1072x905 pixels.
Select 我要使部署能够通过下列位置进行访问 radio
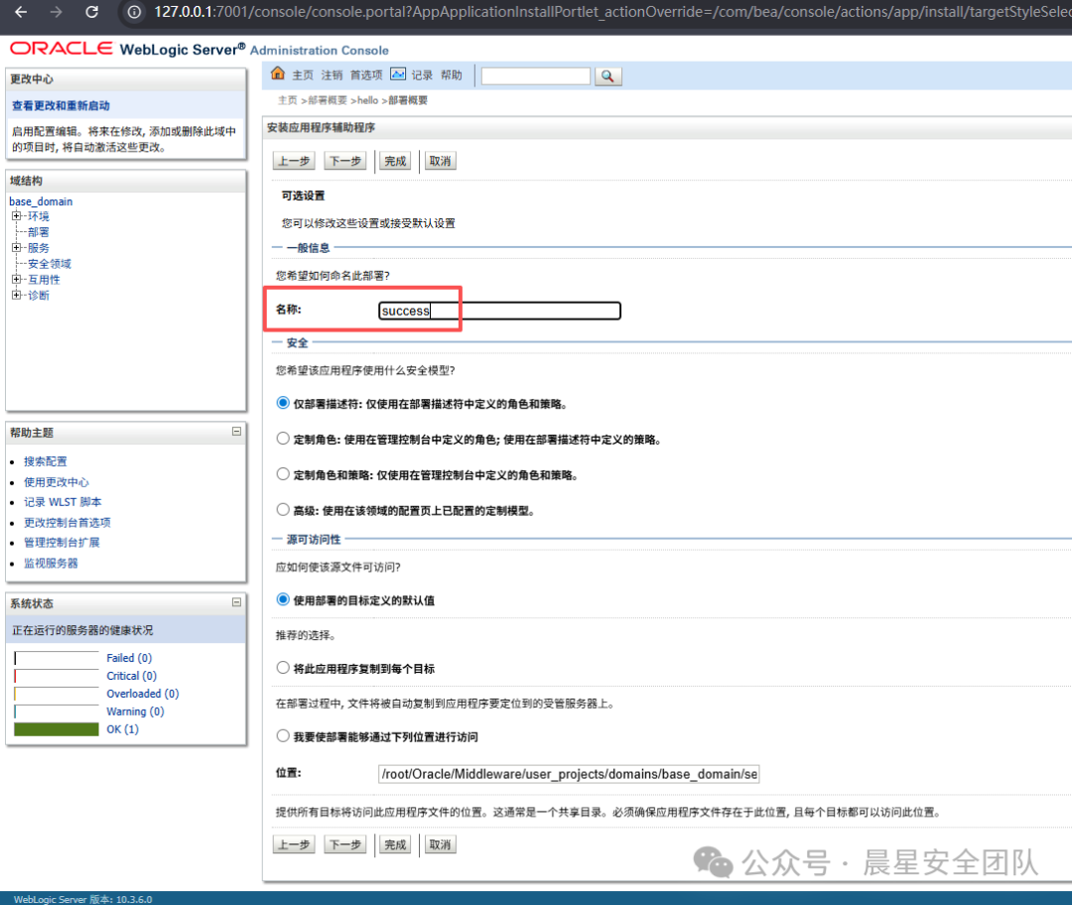coord(283,735)
